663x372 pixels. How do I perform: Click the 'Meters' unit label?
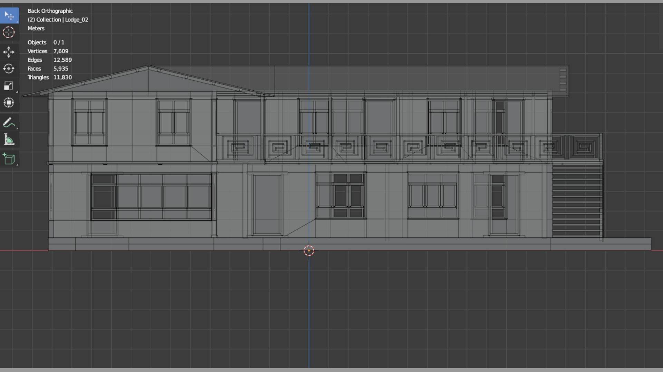36,29
